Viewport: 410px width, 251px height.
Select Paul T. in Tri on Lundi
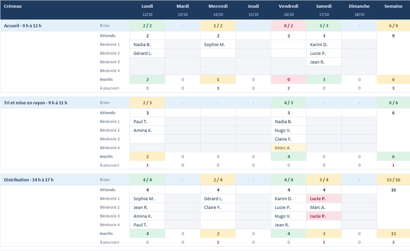point(147,122)
